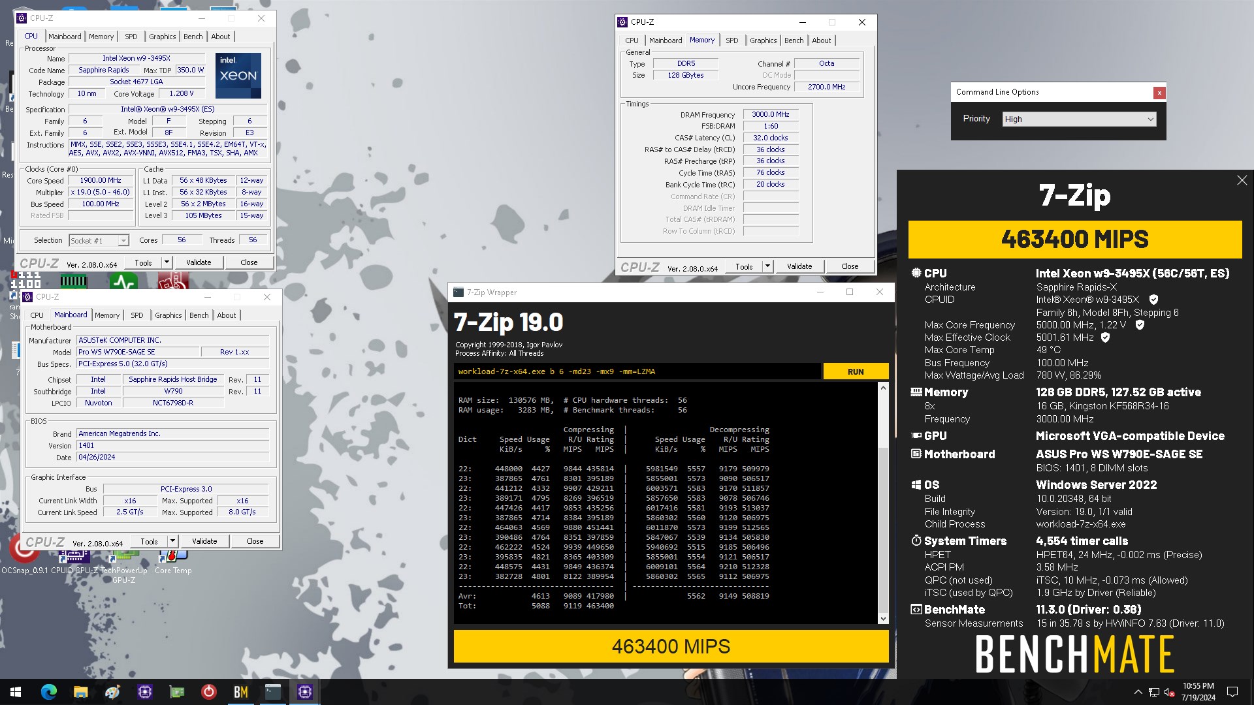The image size is (1254, 705).
Task: Switch to BenchMate BM taskbar icon
Action: click(x=241, y=692)
